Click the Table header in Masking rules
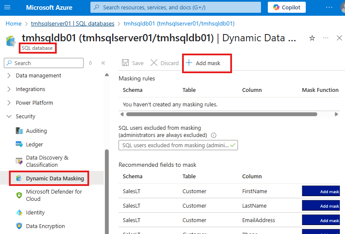The height and width of the screenshot is (234, 345). tap(189, 90)
